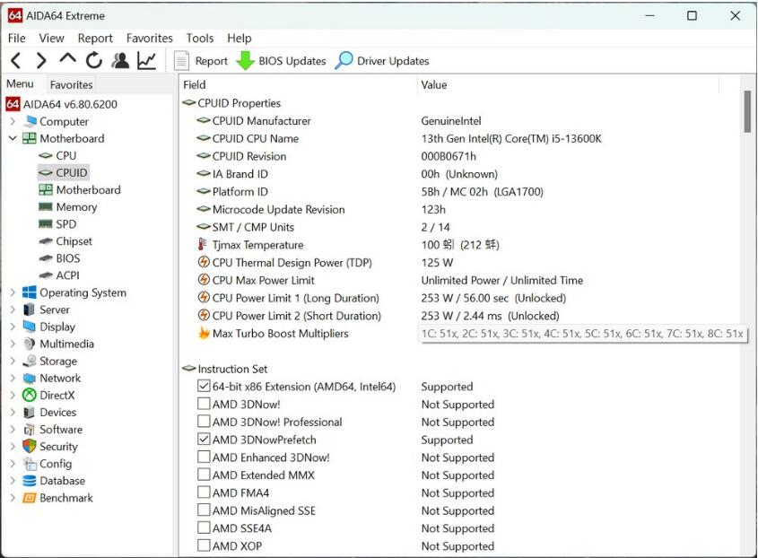
Task: Click the up-level arrow icon
Action: pyautogui.click(x=67, y=59)
